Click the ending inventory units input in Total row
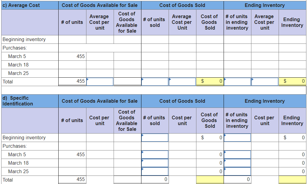Image resolution: width=307 pixels, height=184 pixels. (x=238, y=82)
